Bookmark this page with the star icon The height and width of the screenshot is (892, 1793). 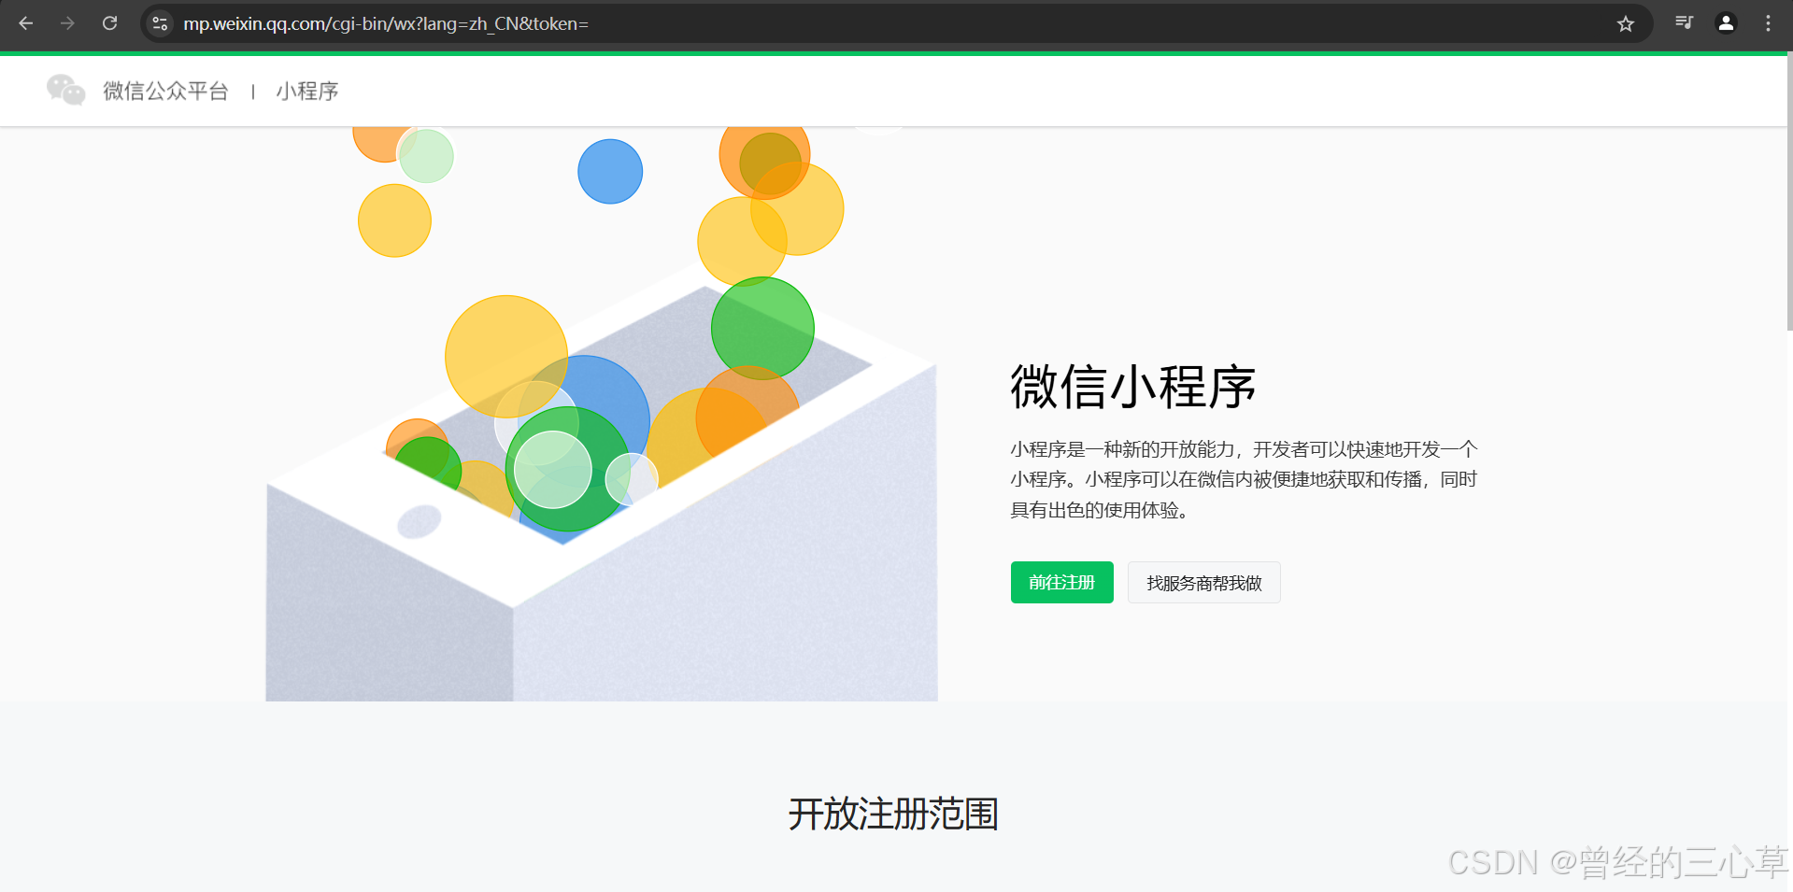[1626, 23]
